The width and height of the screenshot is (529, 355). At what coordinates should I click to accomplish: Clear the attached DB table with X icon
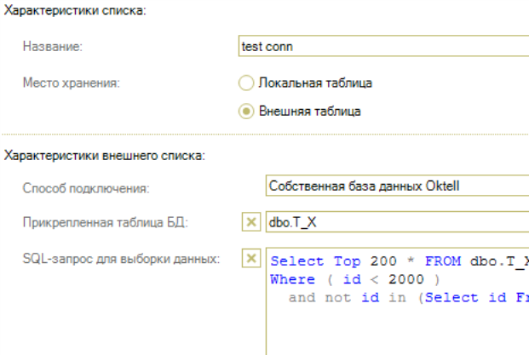[x=250, y=222]
